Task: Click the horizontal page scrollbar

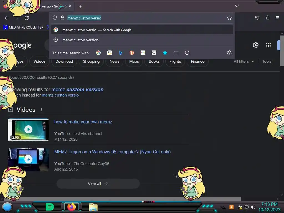Action: 122,199
